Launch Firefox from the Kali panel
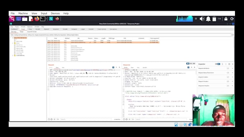Viewport: 244px width, 137px height. pos(37,19)
